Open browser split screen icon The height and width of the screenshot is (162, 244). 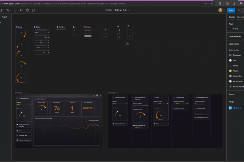(x=227, y=4)
